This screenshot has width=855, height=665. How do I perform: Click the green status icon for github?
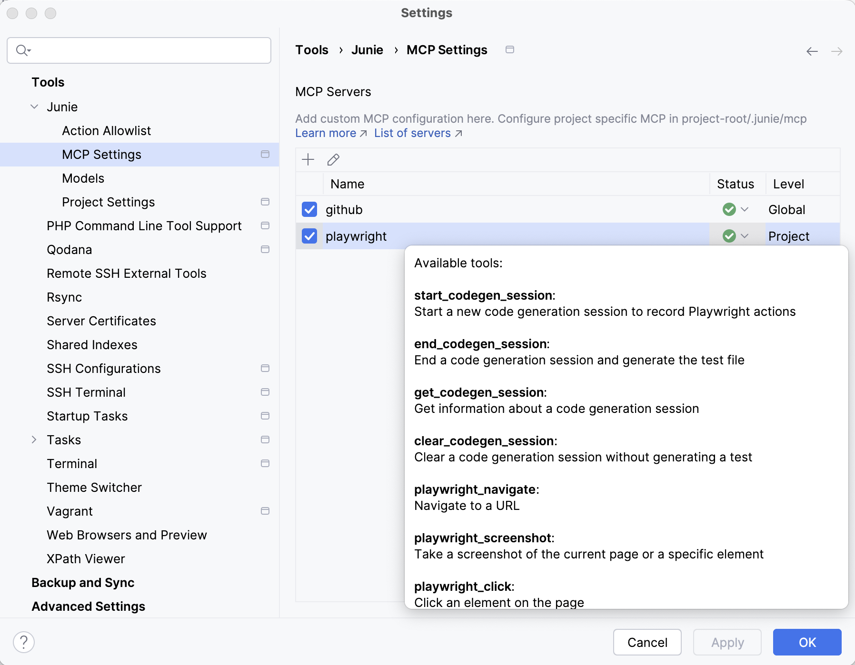729,210
